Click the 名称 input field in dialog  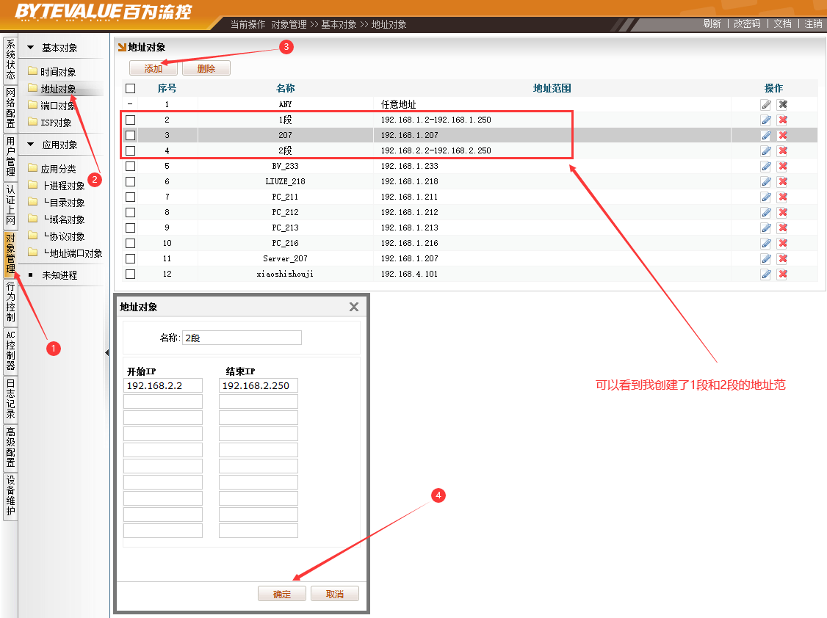[x=242, y=338]
